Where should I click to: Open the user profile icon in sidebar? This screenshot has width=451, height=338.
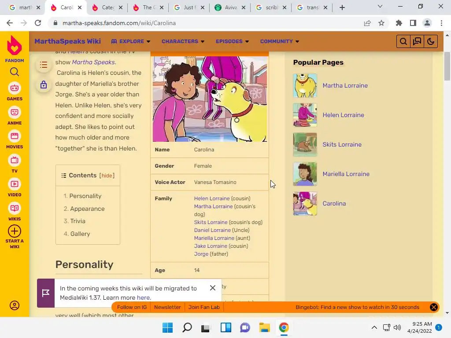click(15, 305)
